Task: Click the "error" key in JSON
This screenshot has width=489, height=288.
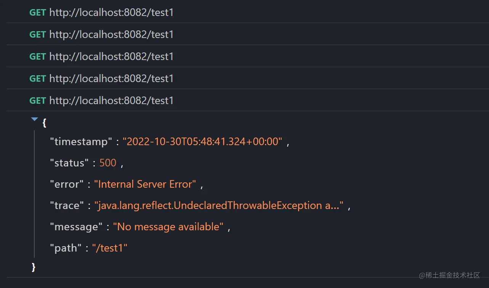Action: click(67, 184)
